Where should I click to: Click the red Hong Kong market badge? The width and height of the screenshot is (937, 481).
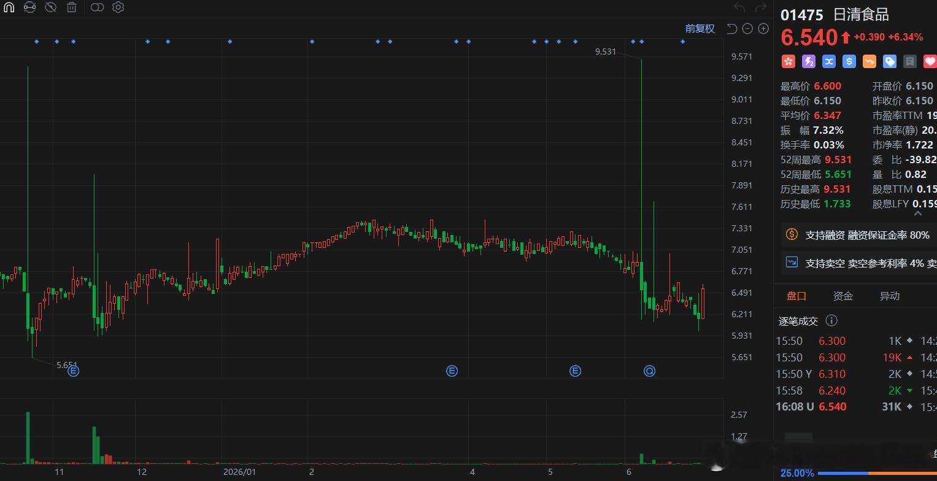789,61
